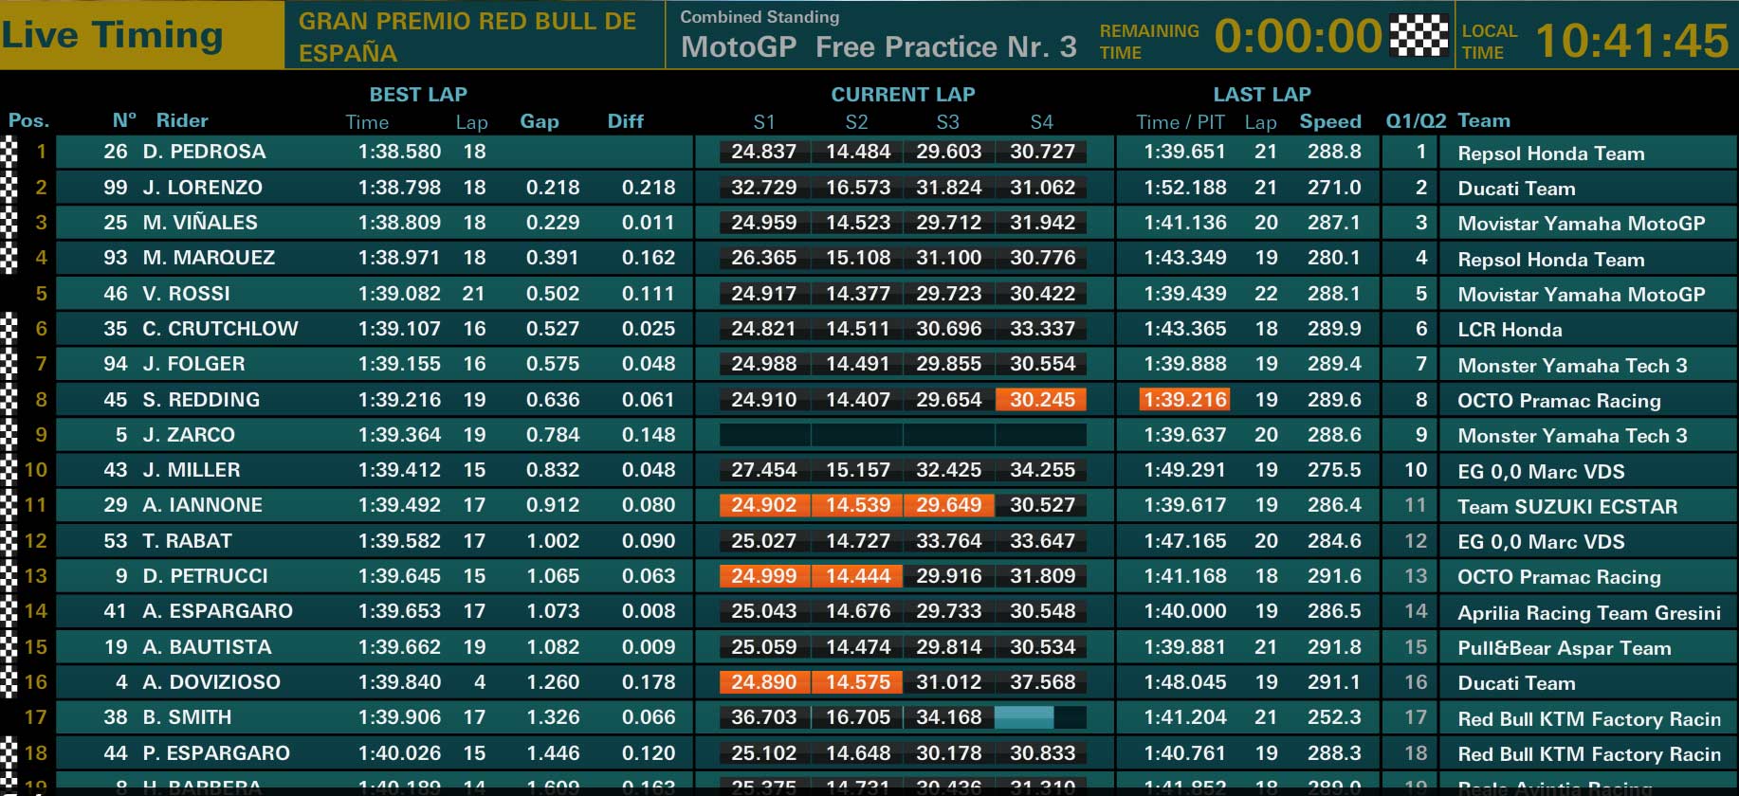This screenshot has height=796, width=1739.
Task: Click the Live Timing title
Action: [x=112, y=35]
